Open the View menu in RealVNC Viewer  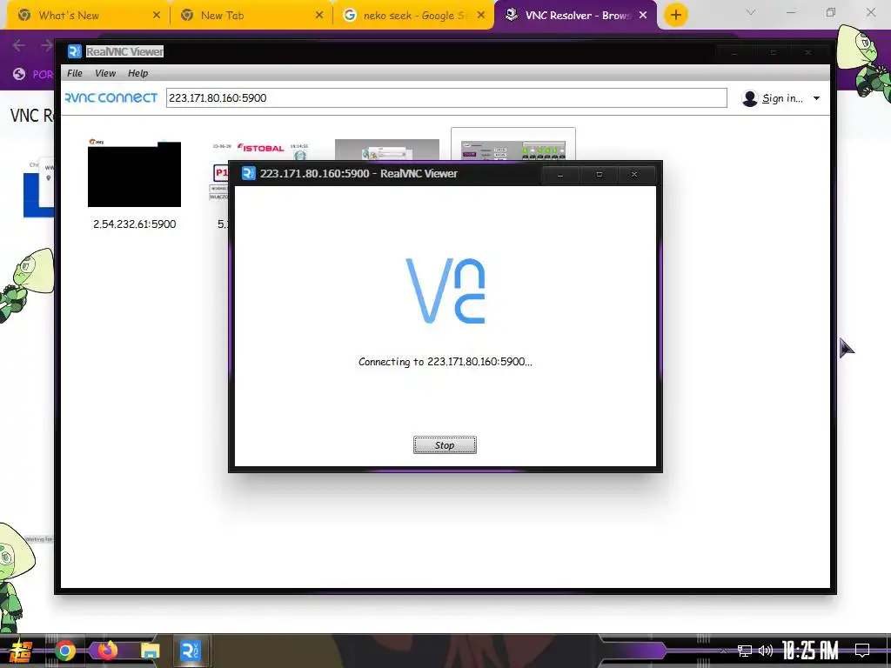click(x=105, y=73)
